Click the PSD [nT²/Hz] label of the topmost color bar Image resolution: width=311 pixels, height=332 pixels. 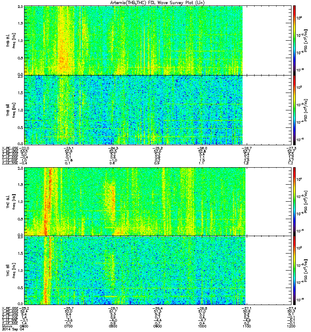click(x=306, y=41)
